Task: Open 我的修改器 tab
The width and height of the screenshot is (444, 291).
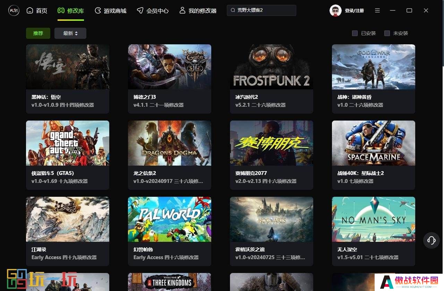Action: click(198, 10)
